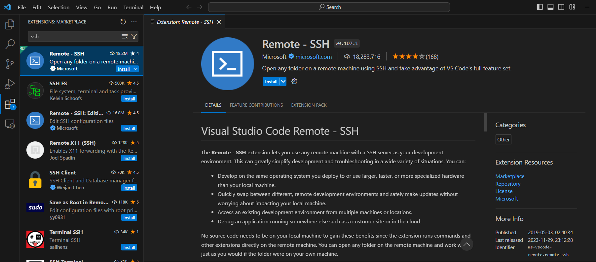Switch to the Details tab

pyautogui.click(x=213, y=105)
